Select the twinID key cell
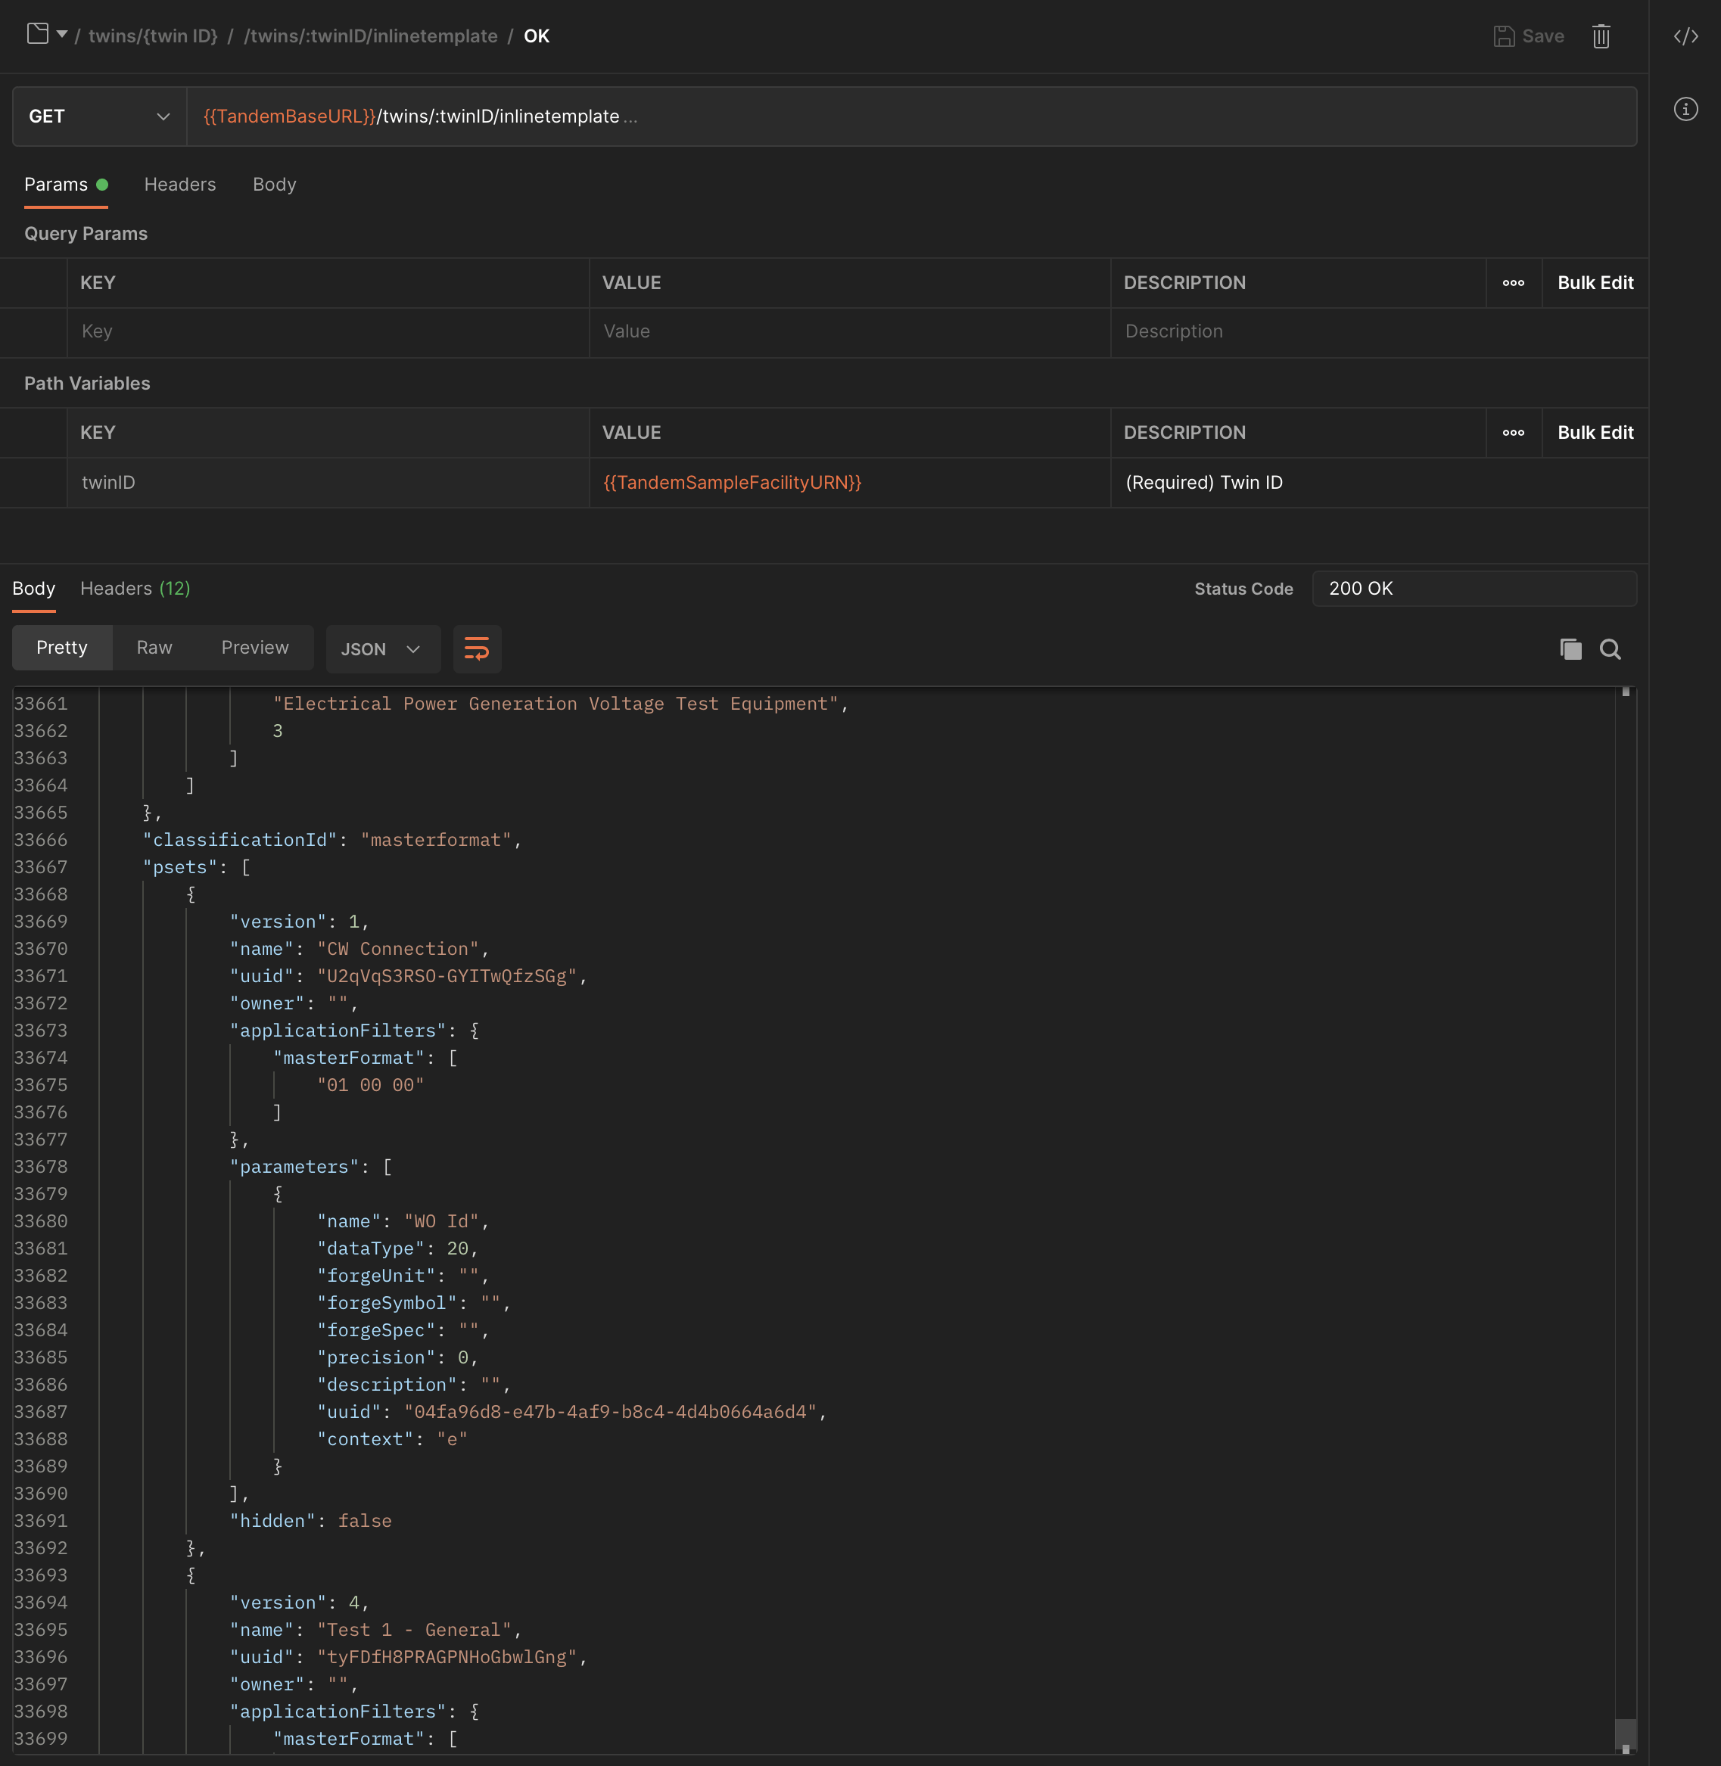This screenshot has width=1721, height=1766. (x=328, y=483)
